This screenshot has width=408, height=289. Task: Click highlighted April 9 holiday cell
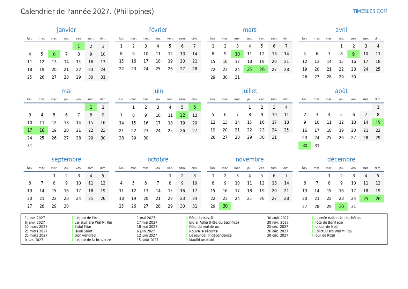point(353,54)
